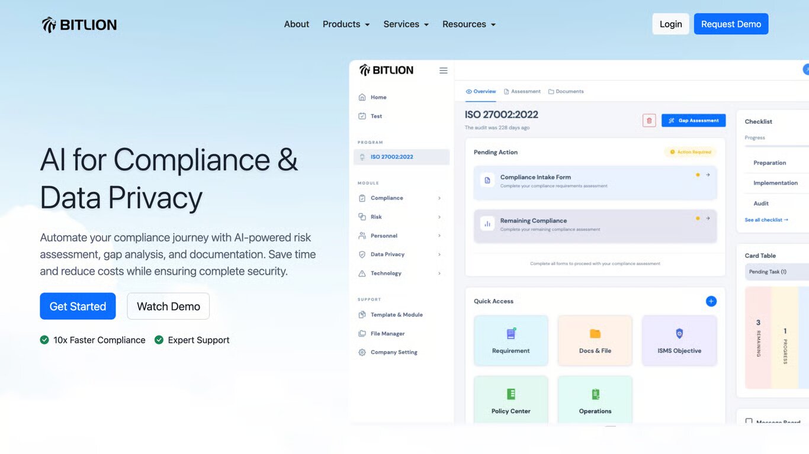
Task: Open the Requirement quick access card
Action: click(511, 340)
